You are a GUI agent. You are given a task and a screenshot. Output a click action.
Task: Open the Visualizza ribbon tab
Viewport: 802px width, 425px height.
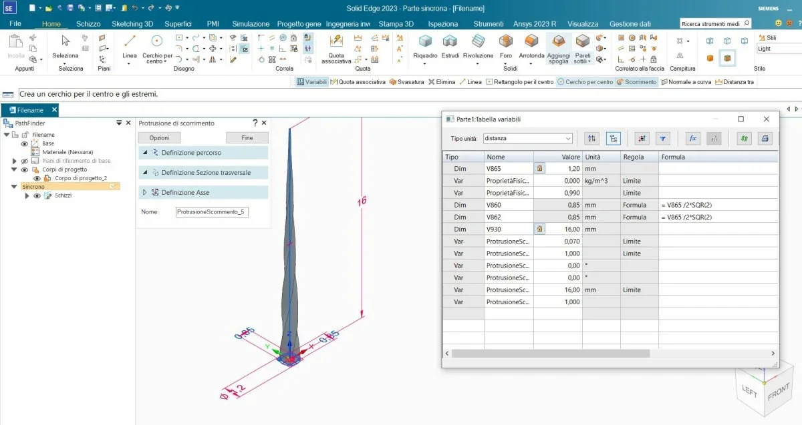(583, 23)
